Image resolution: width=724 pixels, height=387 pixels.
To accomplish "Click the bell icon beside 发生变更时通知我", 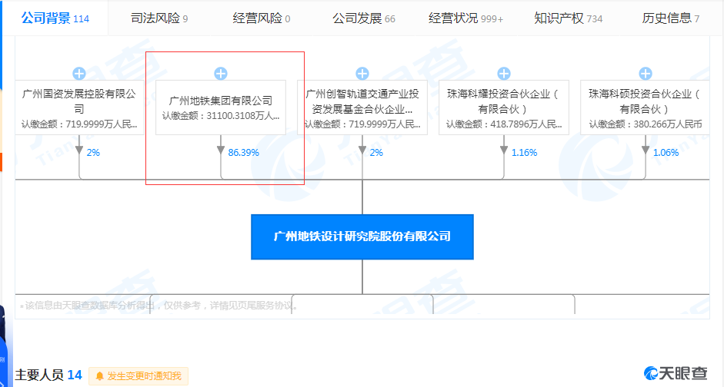I will (99, 376).
